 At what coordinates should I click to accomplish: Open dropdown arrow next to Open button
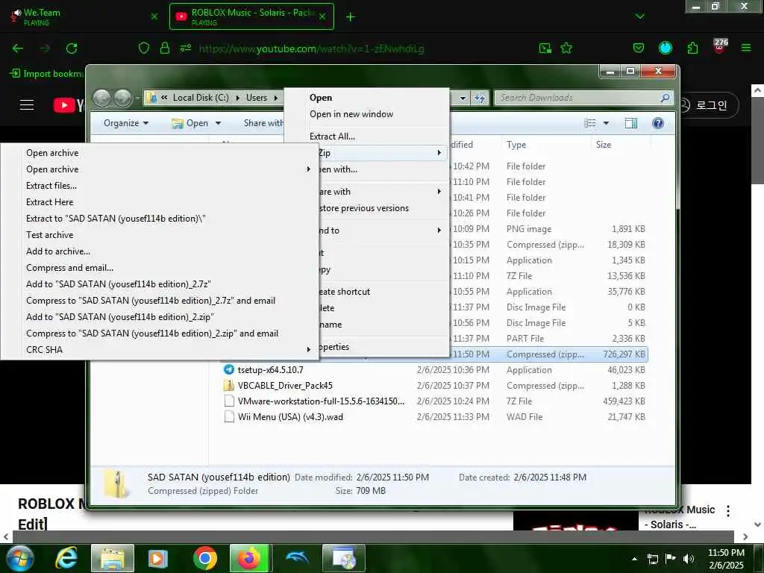pos(218,123)
